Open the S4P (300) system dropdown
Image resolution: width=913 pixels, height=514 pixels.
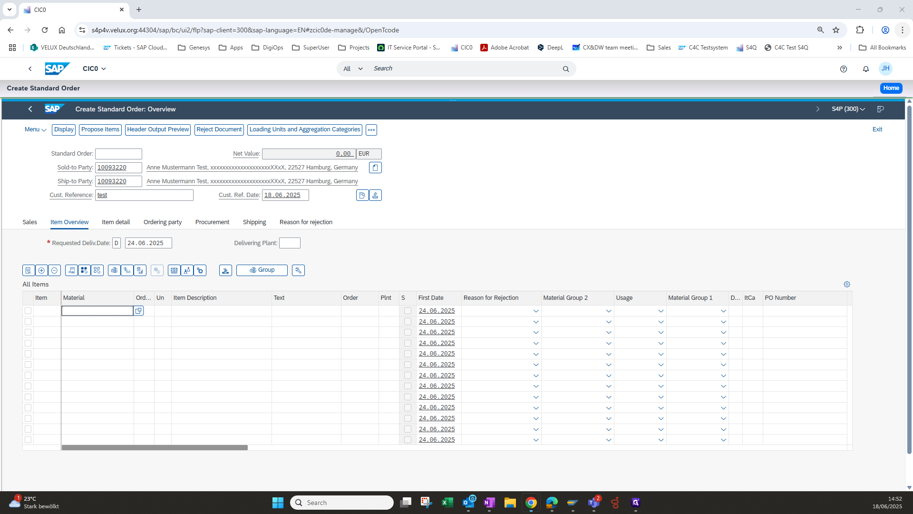click(x=848, y=109)
